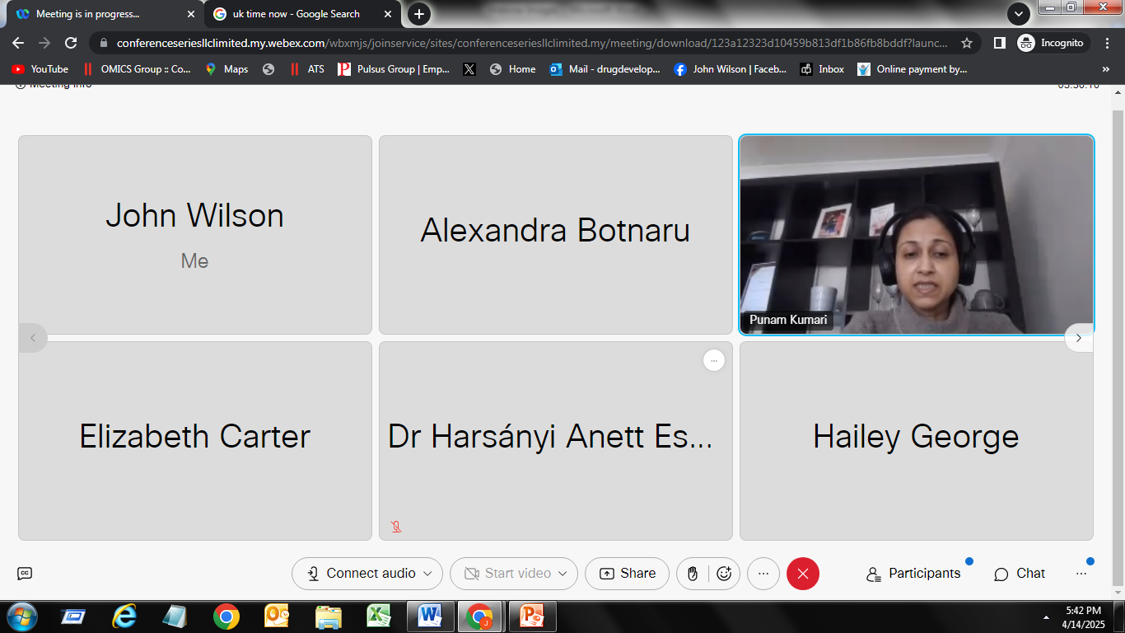The height and width of the screenshot is (633, 1125).
Task: Open options on Dr Harsányi Anett tile
Action: (x=714, y=360)
